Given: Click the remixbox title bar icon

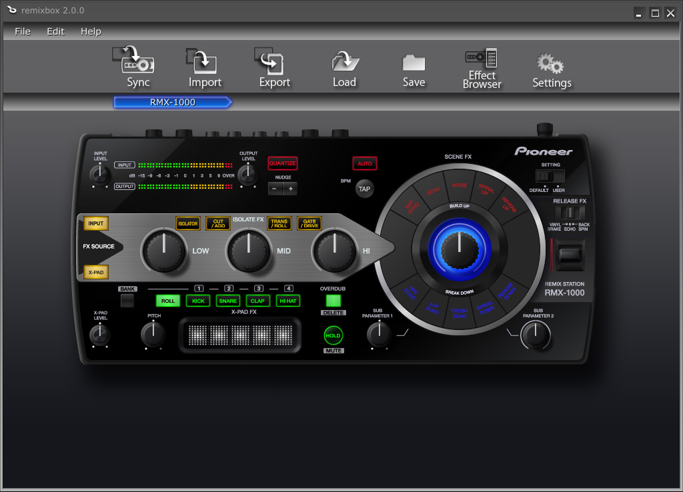Looking at the screenshot, I should pos(12,10).
